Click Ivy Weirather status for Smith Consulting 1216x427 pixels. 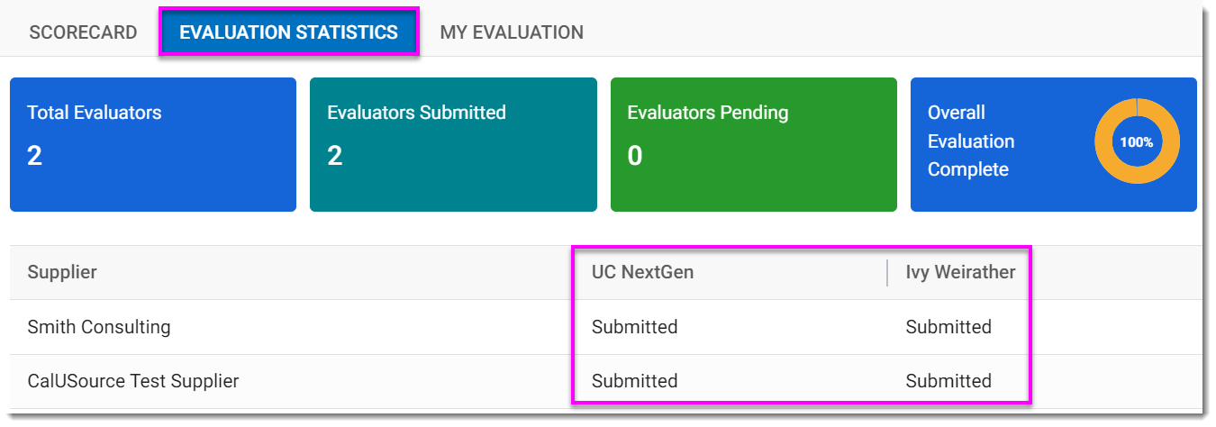pyautogui.click(x=948, y=327)
